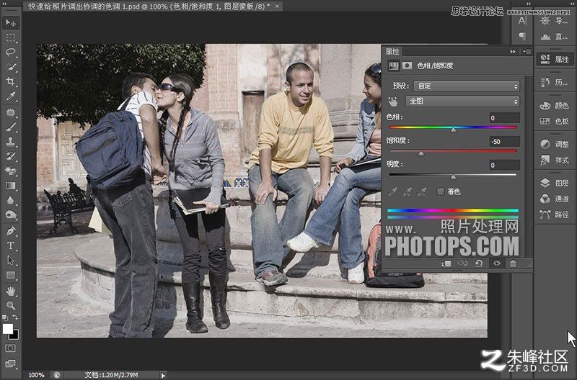
Task: Select the Move tool
Action: (11, 23)
